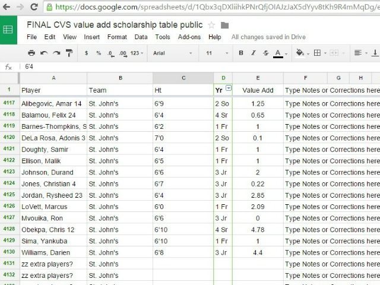Click the print icon
The image size is (380, 285).
[31, 53]
